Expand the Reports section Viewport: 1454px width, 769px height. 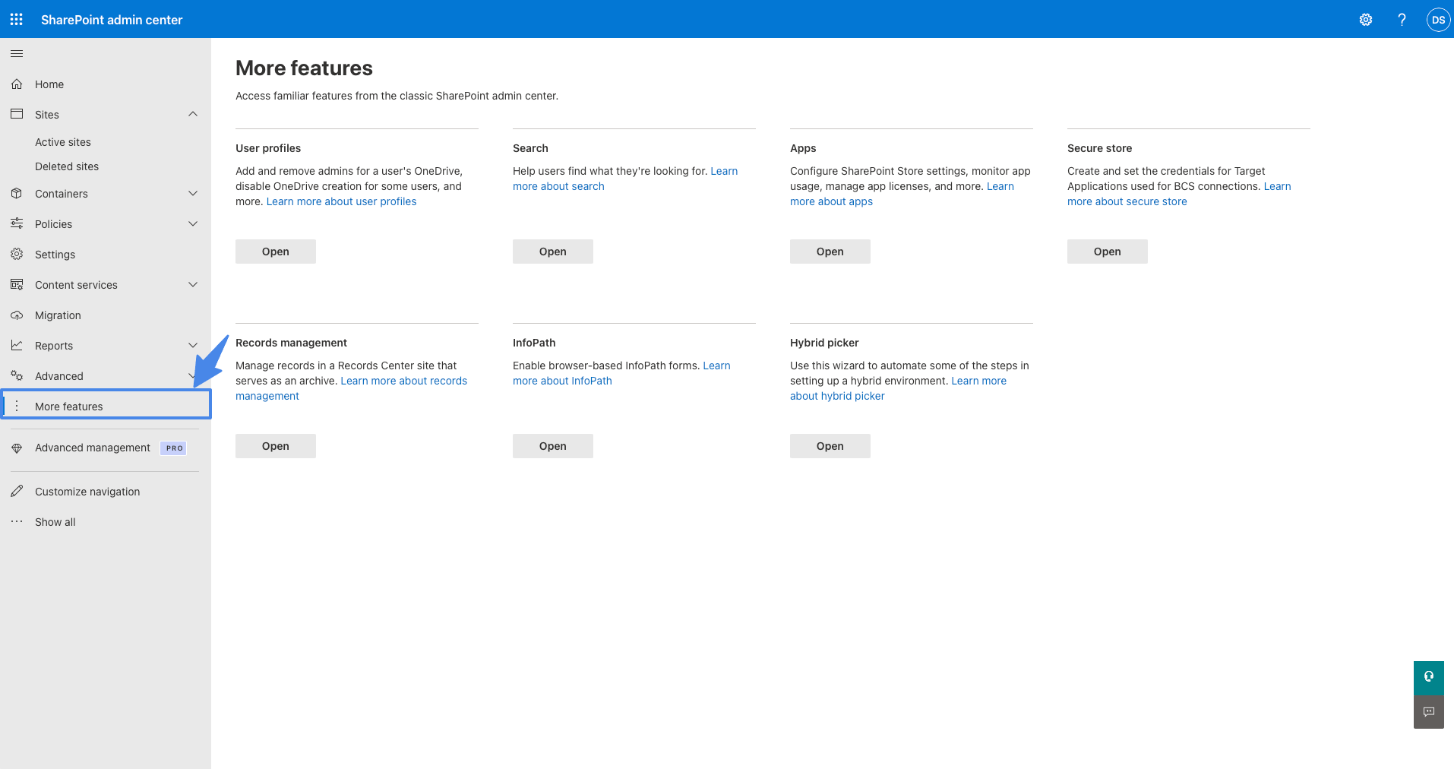click(193, 345)
